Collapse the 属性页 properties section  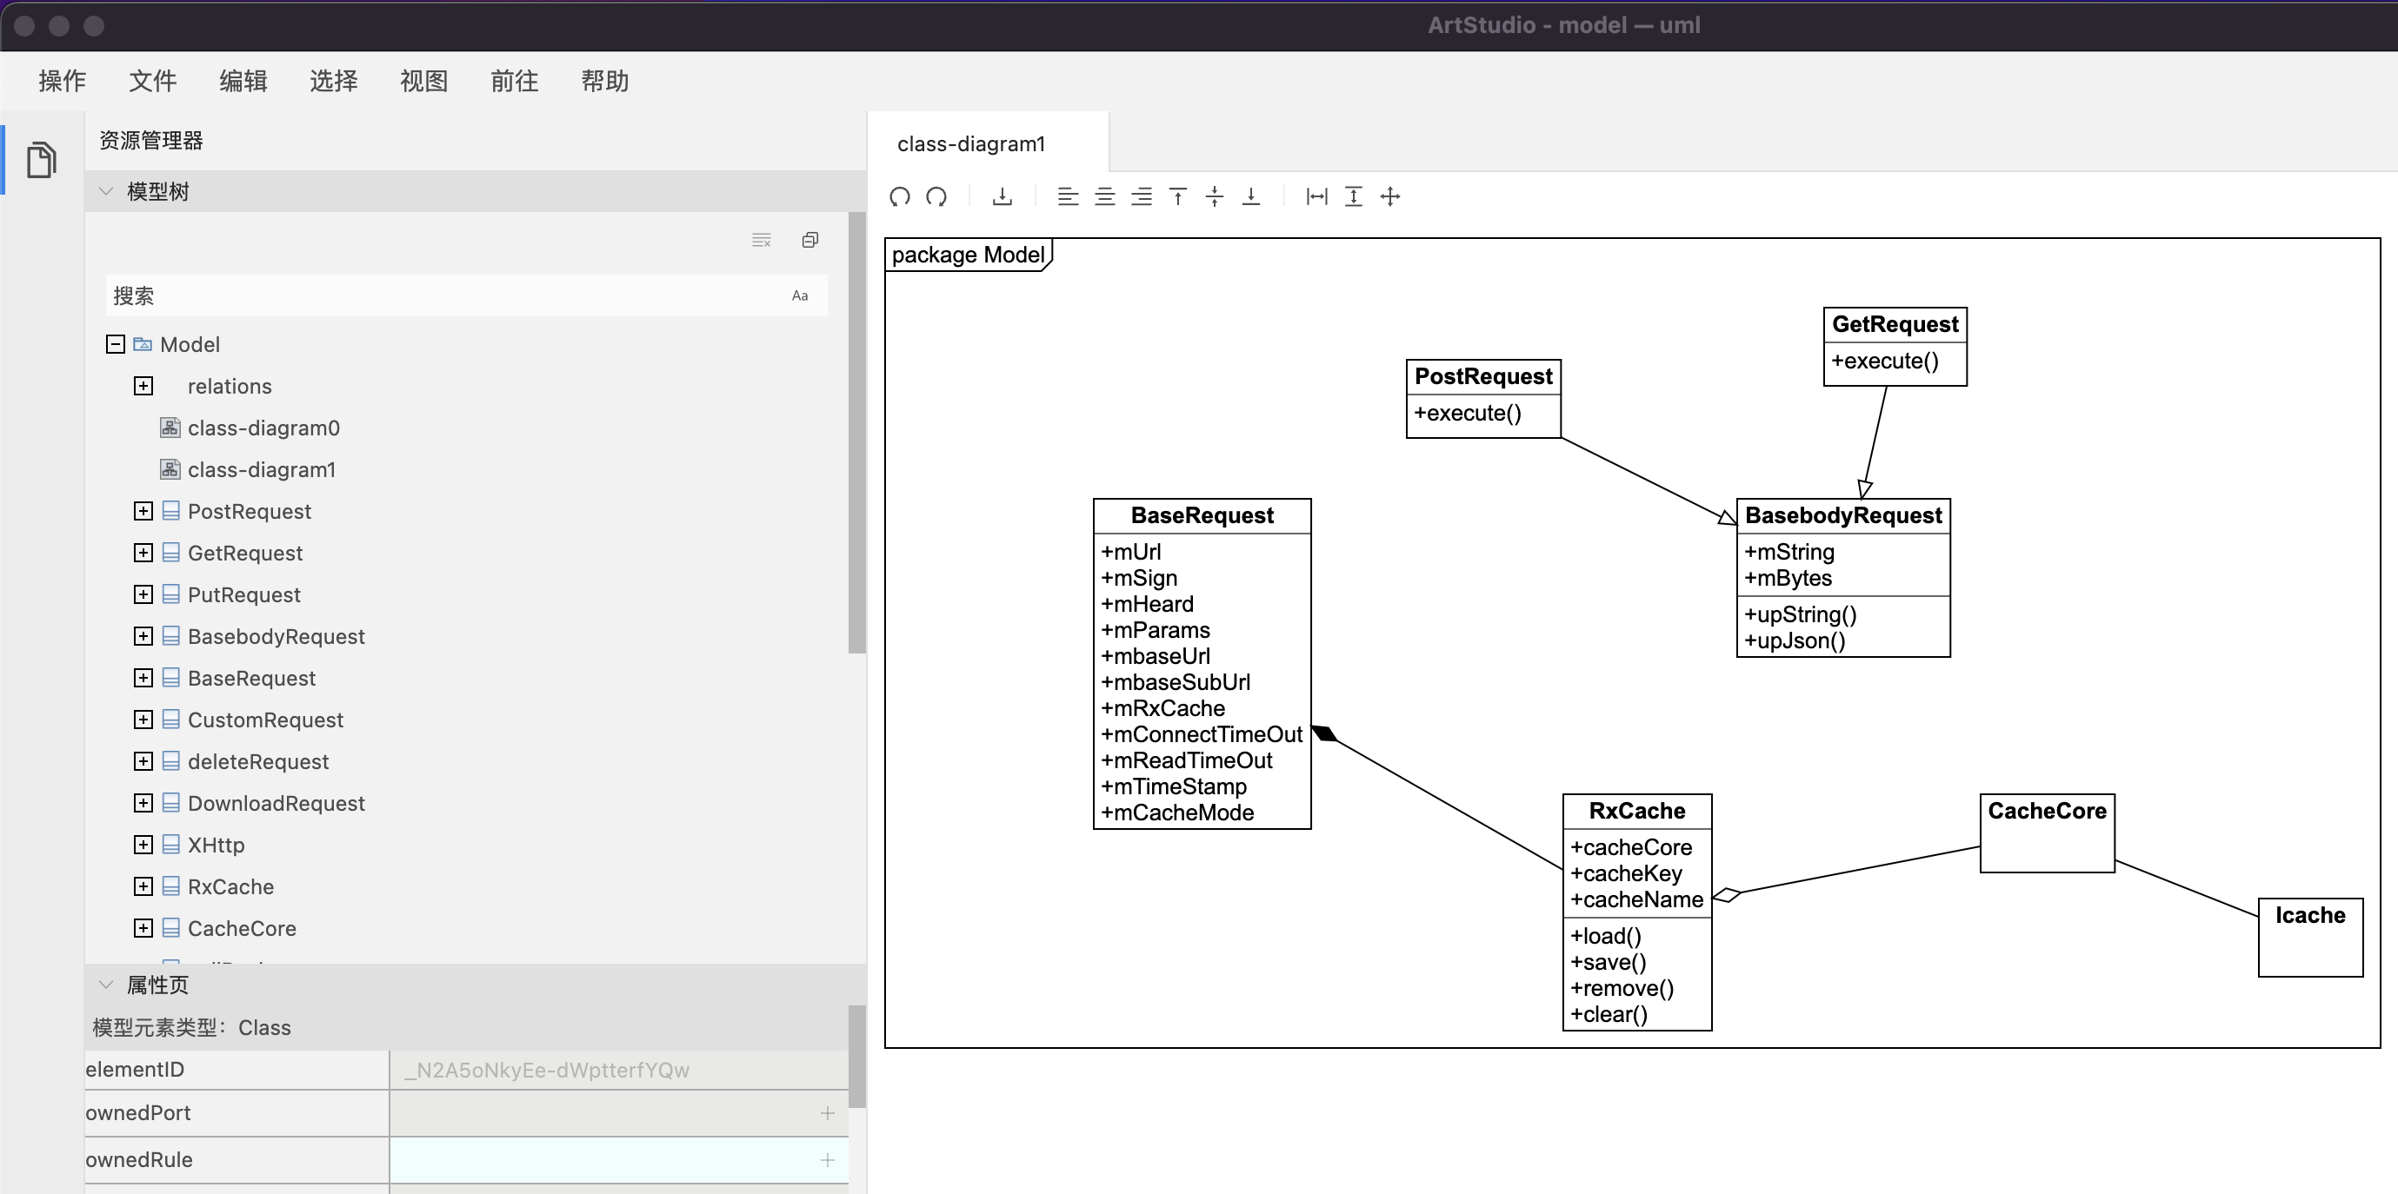pyautogui.click(x=106, y=985)
